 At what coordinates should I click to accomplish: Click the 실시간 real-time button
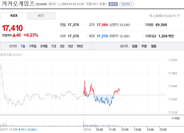[113, 4]
